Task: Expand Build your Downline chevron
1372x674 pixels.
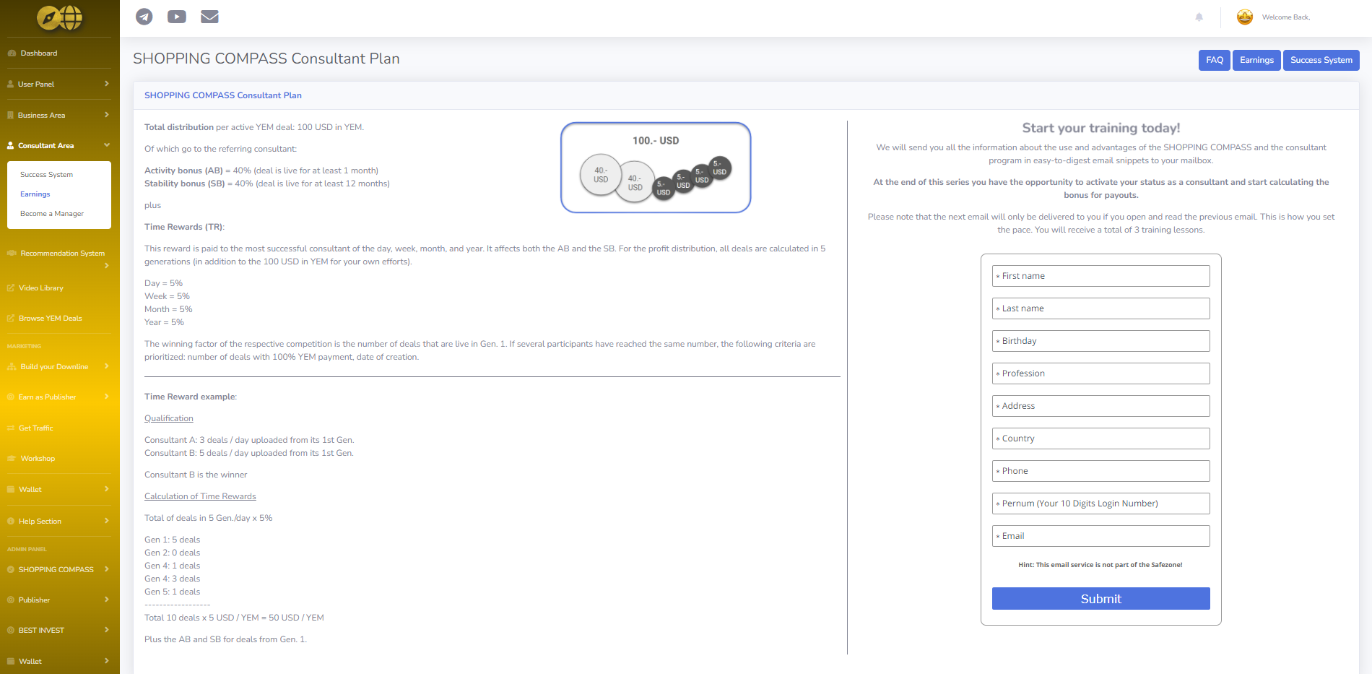Action: [107, 366]
